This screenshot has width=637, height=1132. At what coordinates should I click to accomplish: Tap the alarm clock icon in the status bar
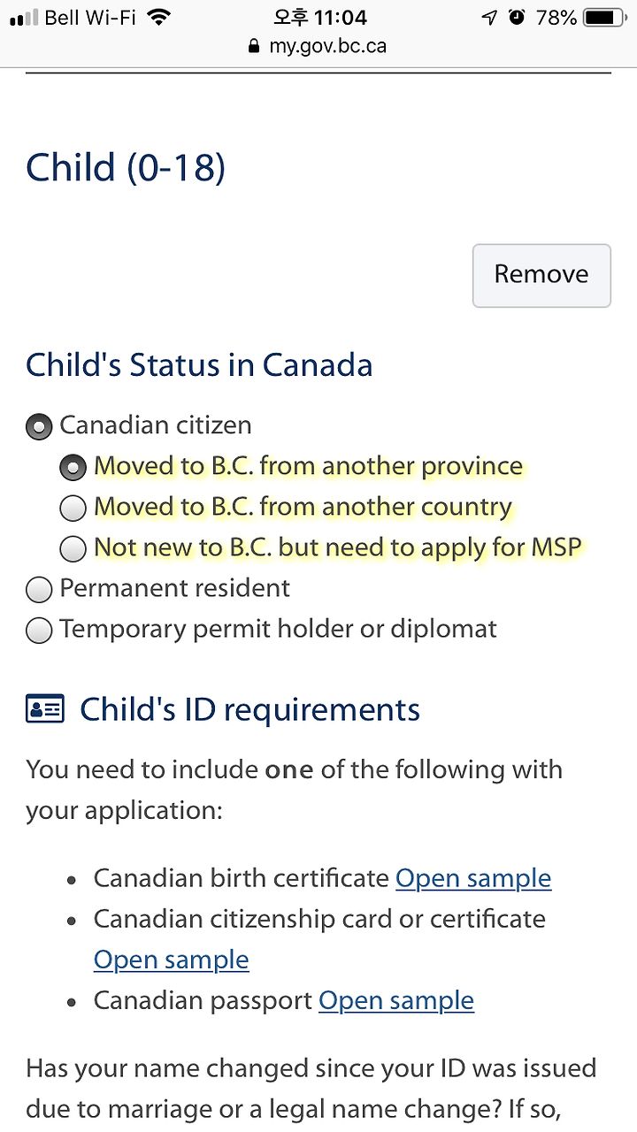point(518,17)
